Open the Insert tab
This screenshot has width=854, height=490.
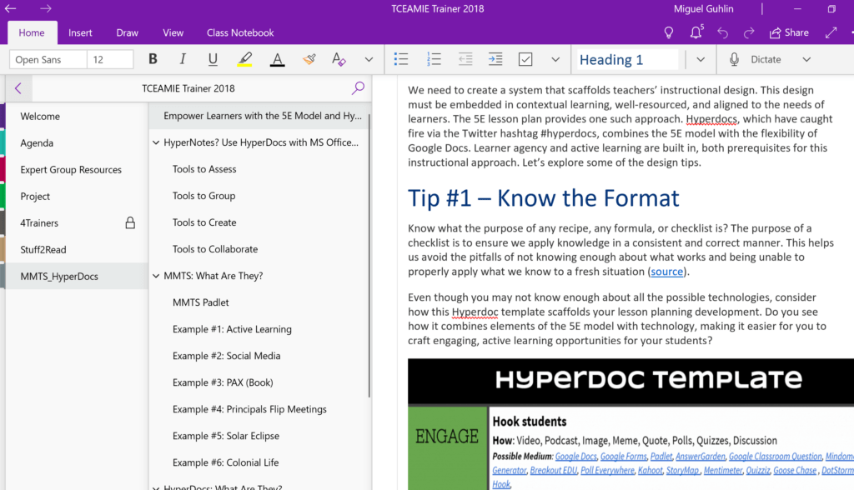80,32
